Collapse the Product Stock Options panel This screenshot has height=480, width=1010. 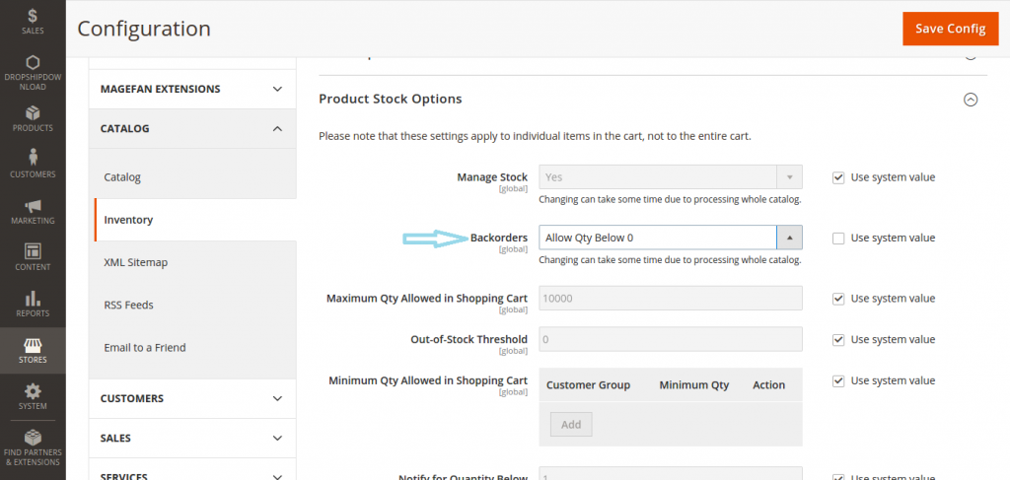pos(971,100)
